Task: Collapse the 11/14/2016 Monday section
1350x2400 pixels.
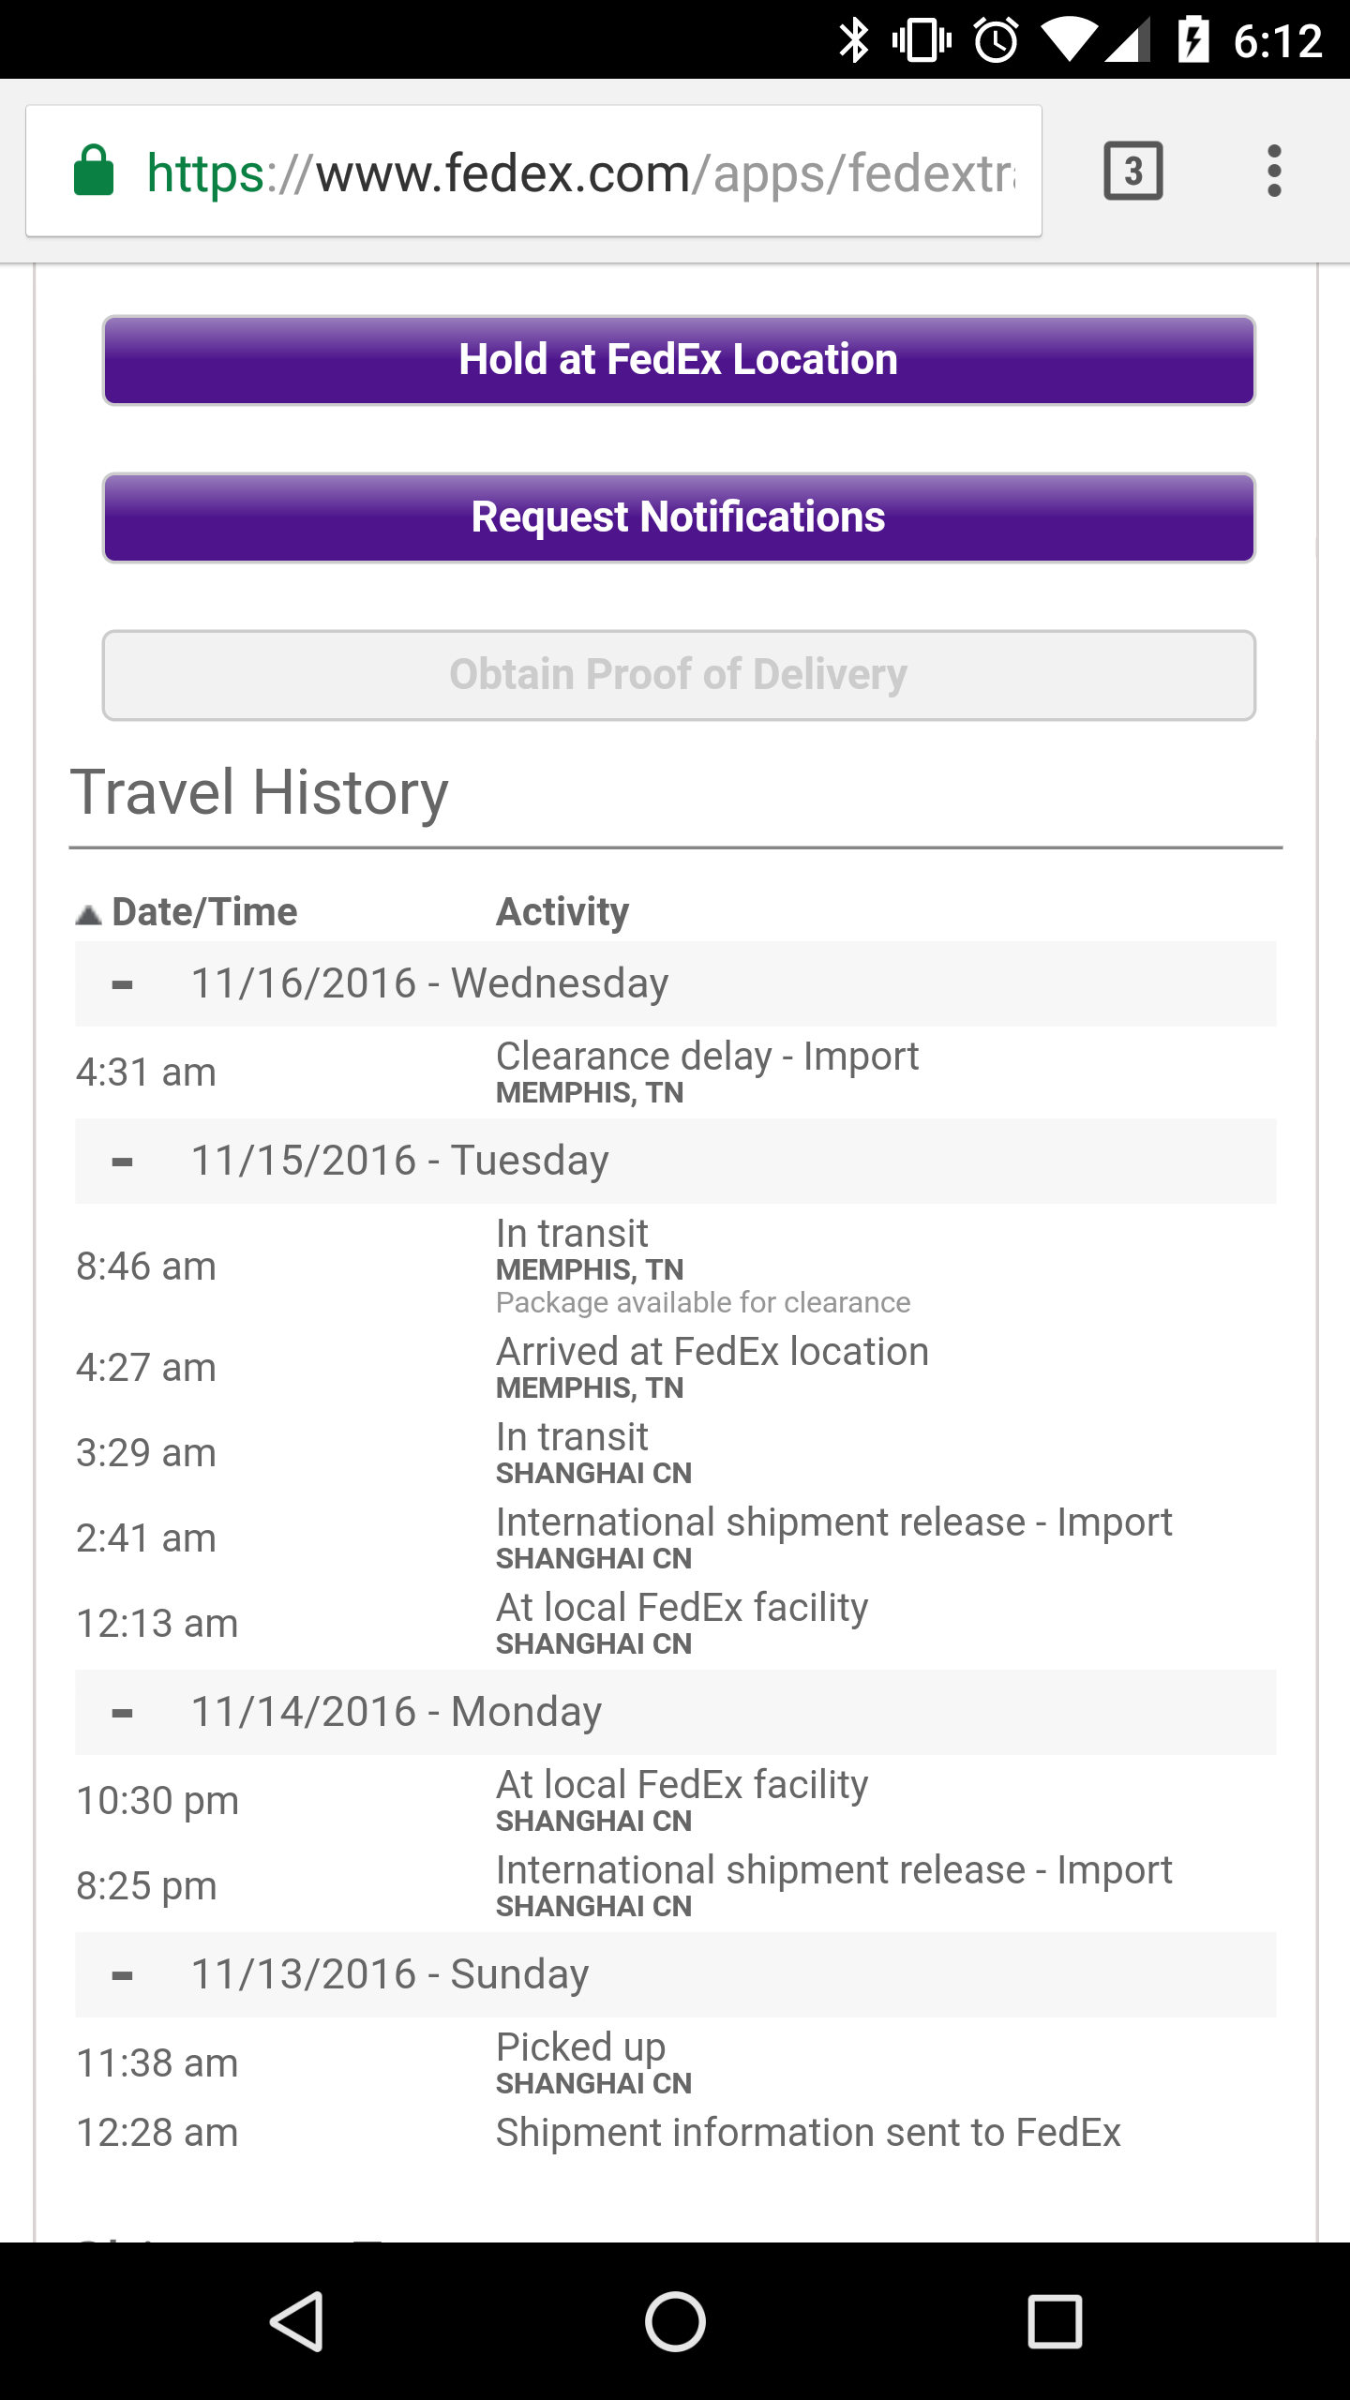Action: 122,1713
